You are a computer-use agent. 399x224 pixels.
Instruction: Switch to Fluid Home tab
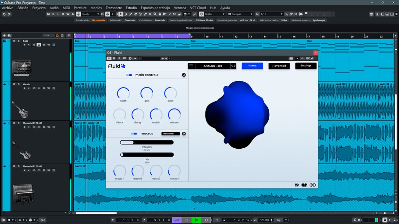coord(252,66)
